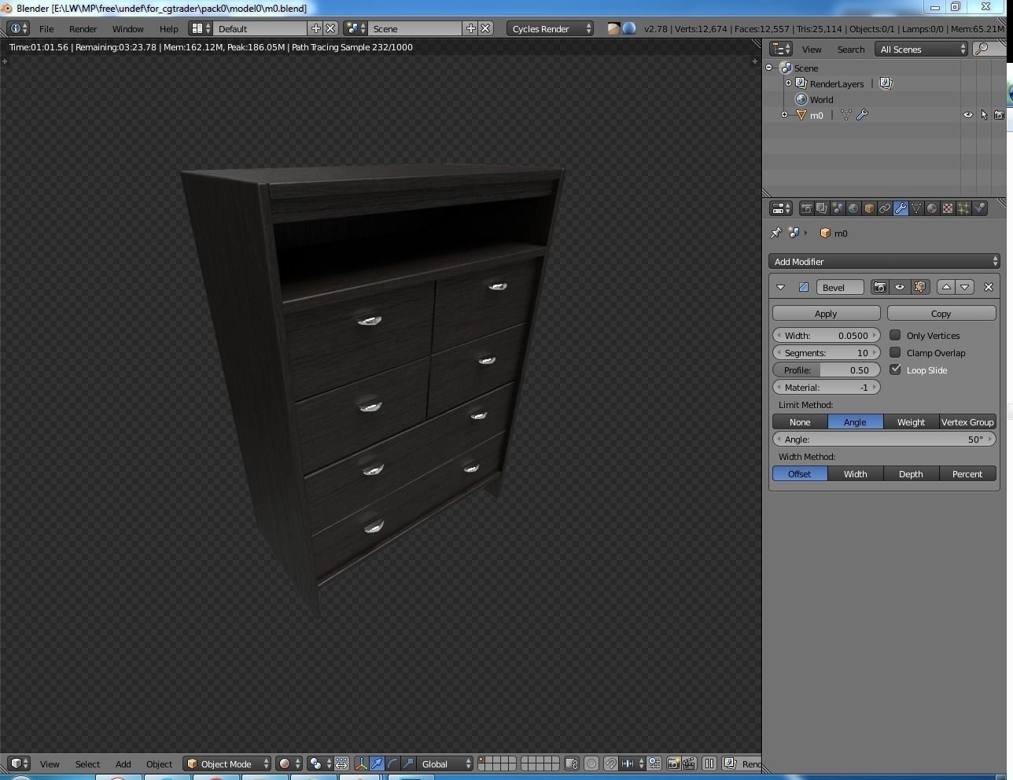The image size is (1013, 780).
Task: Open the Render menu
Action: click(x=83, y=28)
